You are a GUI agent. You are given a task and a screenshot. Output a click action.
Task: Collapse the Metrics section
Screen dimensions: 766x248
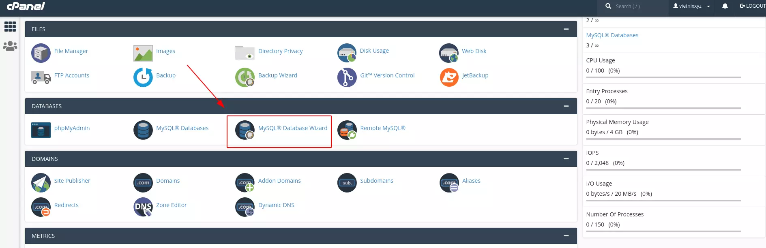[566, 236]
